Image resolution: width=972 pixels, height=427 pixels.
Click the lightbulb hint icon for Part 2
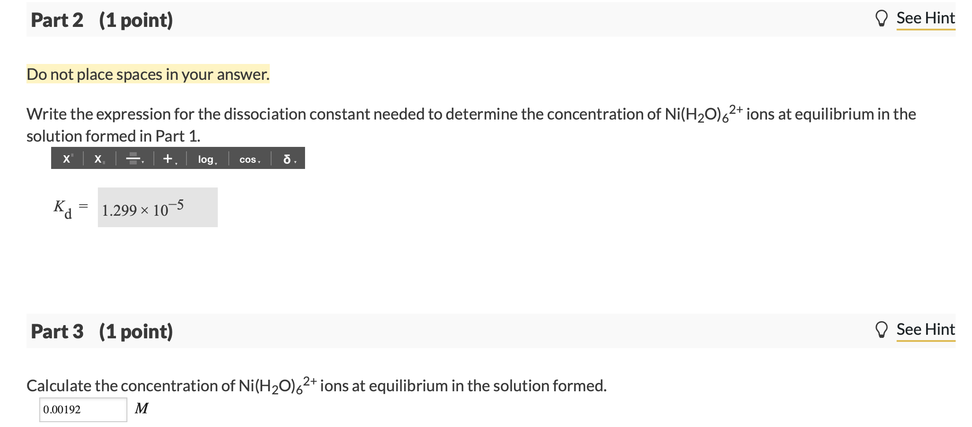[882, 19]
